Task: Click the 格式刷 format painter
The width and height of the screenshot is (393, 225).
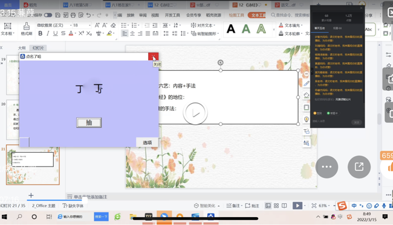Action: 27,29
